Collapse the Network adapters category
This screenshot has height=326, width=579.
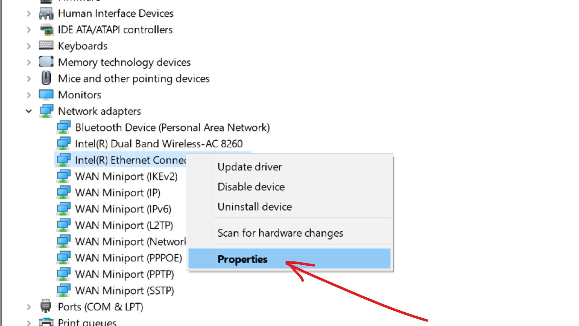(29, 111)
